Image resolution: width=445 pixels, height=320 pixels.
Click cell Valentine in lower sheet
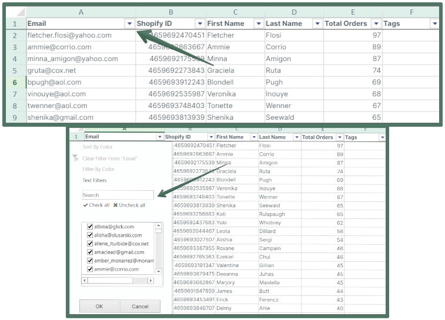coord(237,265)
